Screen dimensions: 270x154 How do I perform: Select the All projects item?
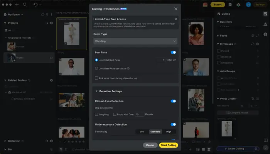point(8,30)
